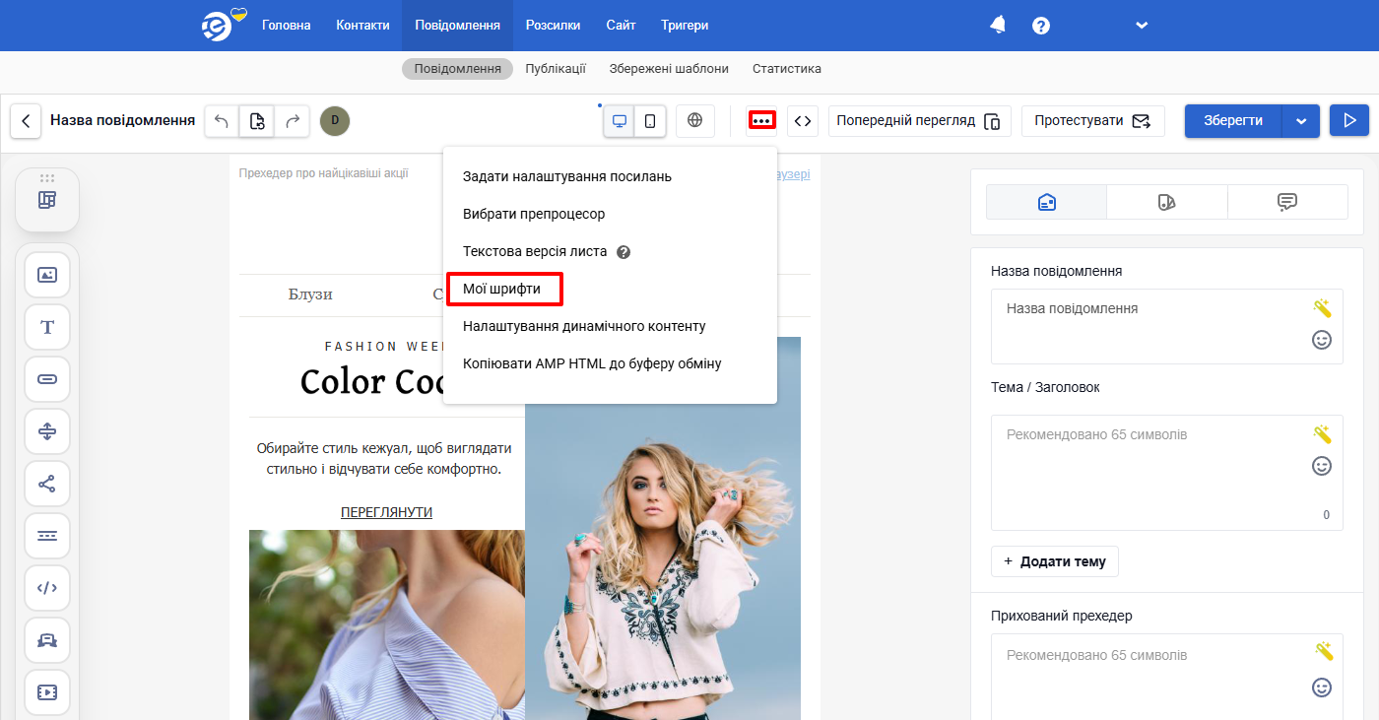
Task: Toggle the three dots more menu
Action: pos(761,120)
